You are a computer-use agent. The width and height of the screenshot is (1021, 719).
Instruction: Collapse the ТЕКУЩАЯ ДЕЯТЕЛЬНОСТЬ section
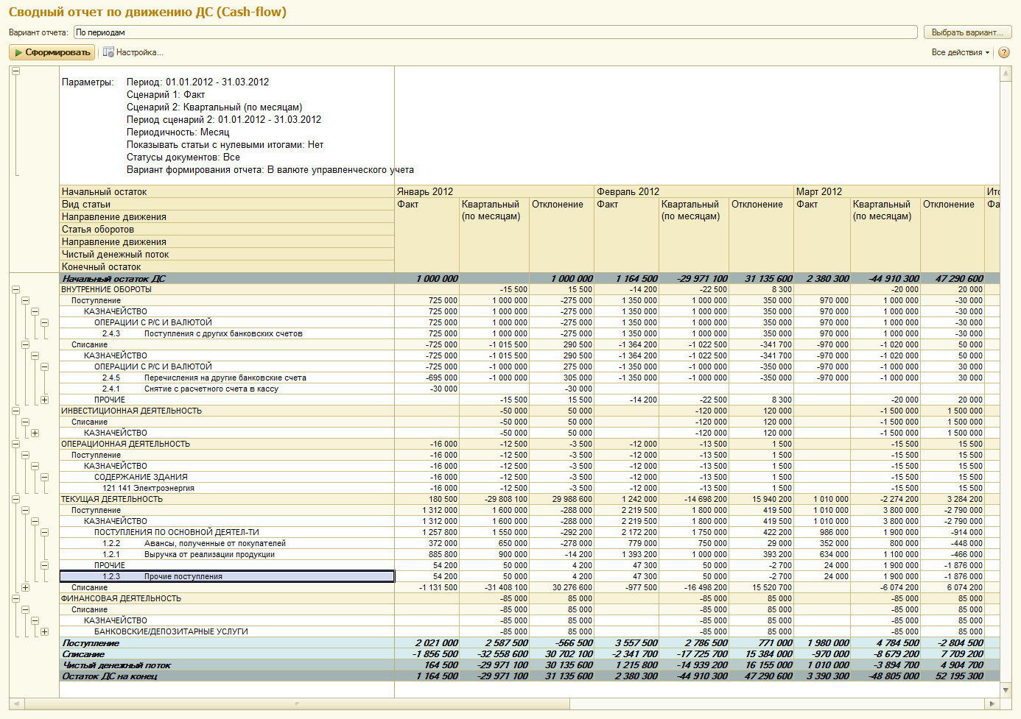(15, 500)
